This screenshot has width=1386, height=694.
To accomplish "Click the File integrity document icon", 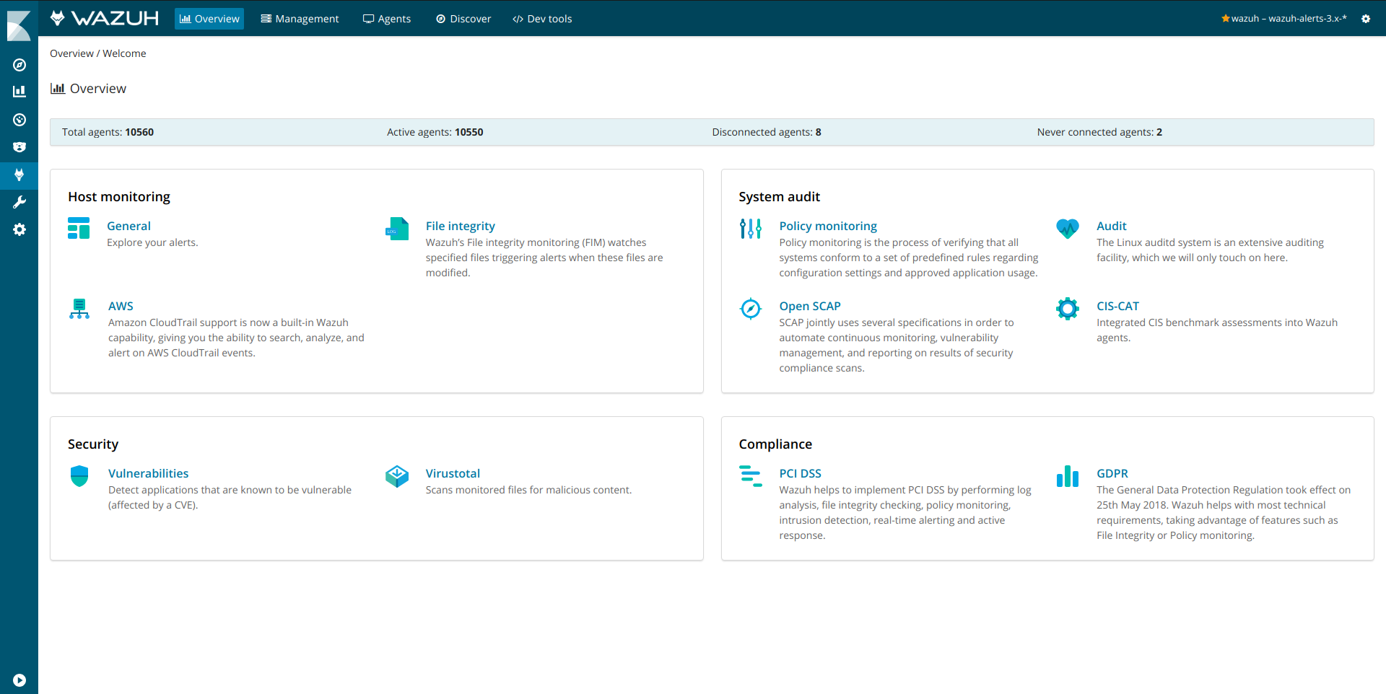I will (397, 229).
